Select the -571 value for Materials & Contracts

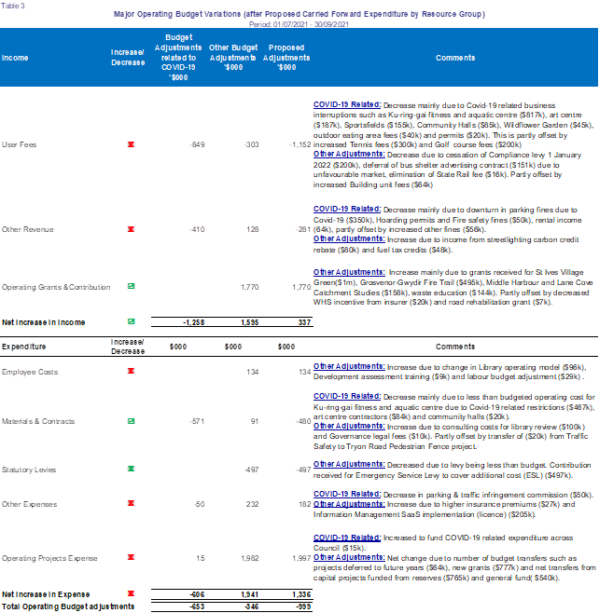[x=197, y=421]
